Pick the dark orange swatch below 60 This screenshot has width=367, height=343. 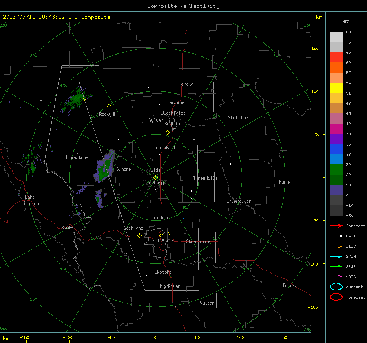(336, 68)
